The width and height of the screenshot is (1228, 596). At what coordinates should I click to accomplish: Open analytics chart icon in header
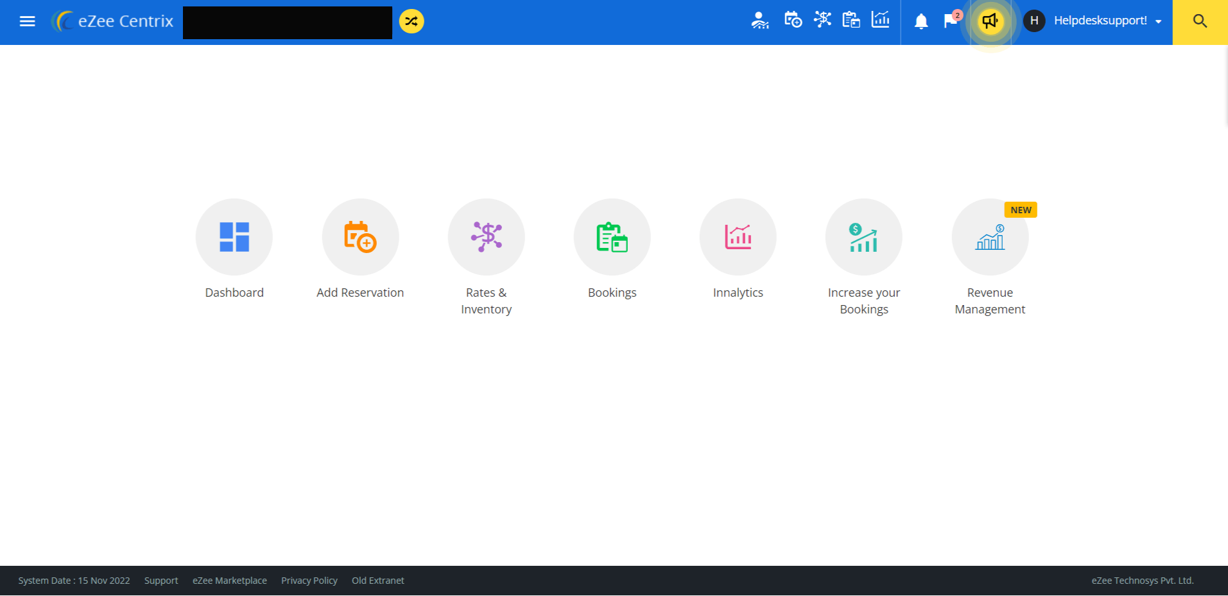(880, 19)
